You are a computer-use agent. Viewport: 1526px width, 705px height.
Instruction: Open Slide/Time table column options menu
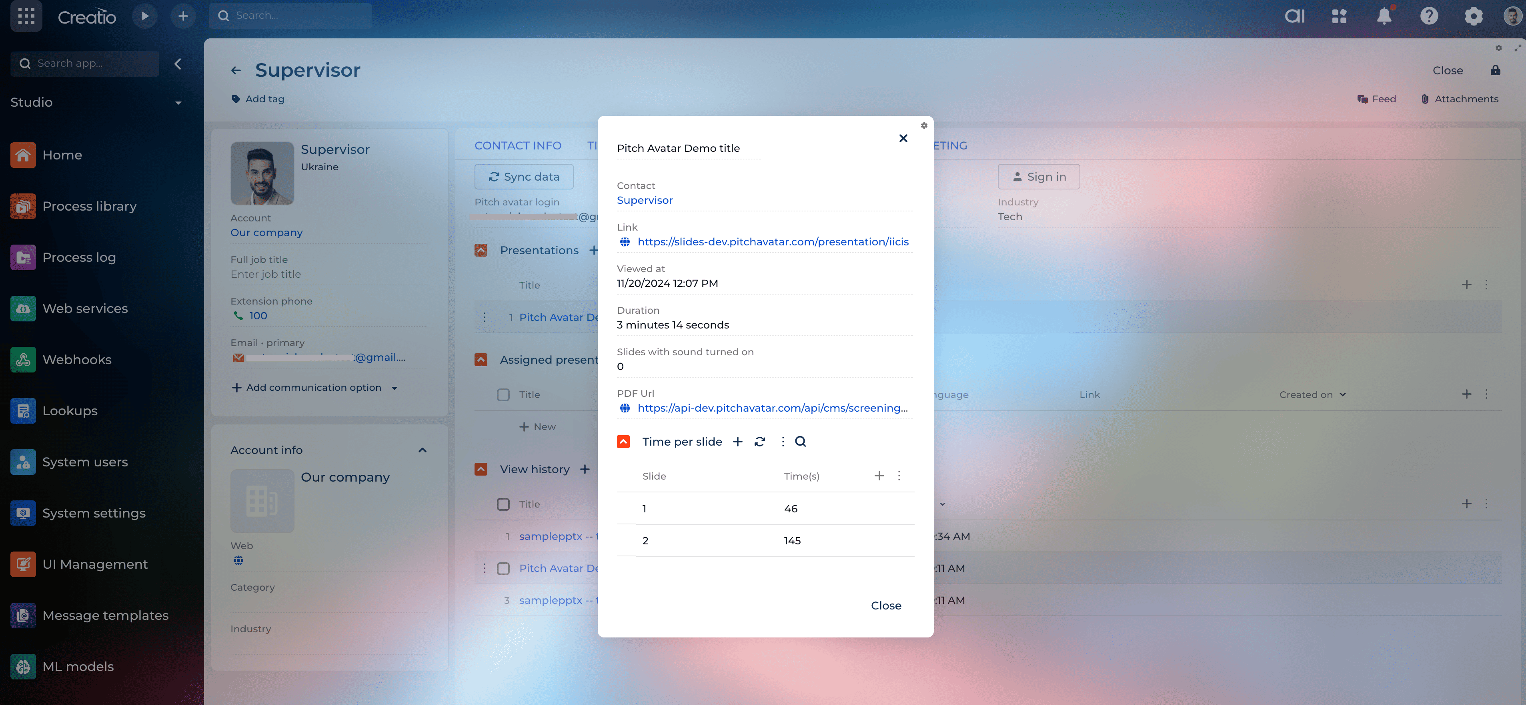tap(899, 476)
